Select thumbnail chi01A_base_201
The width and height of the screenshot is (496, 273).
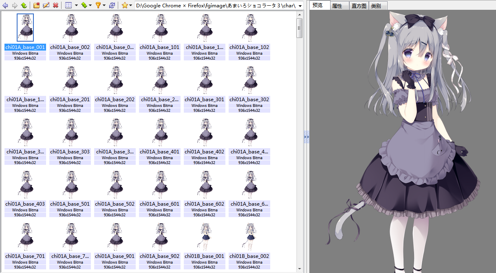point(70,80)
